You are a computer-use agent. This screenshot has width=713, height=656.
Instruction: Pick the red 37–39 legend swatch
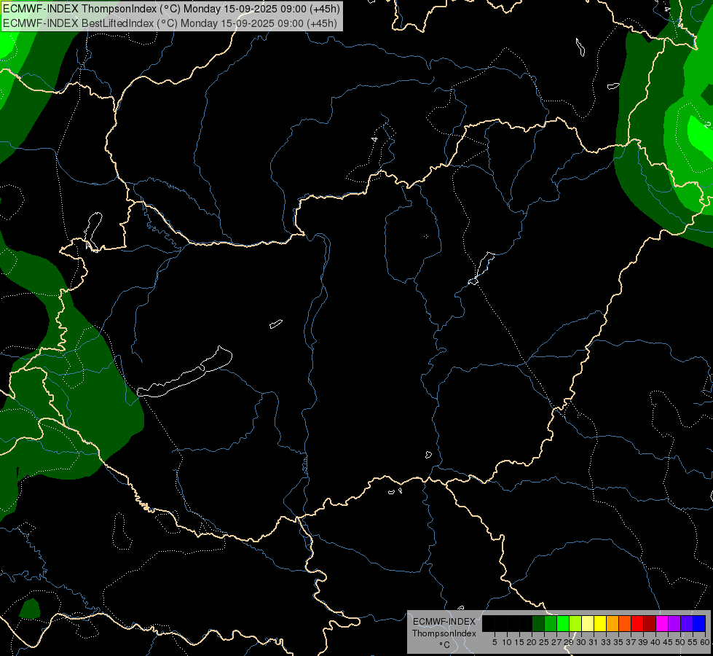(x=637, y=623)
